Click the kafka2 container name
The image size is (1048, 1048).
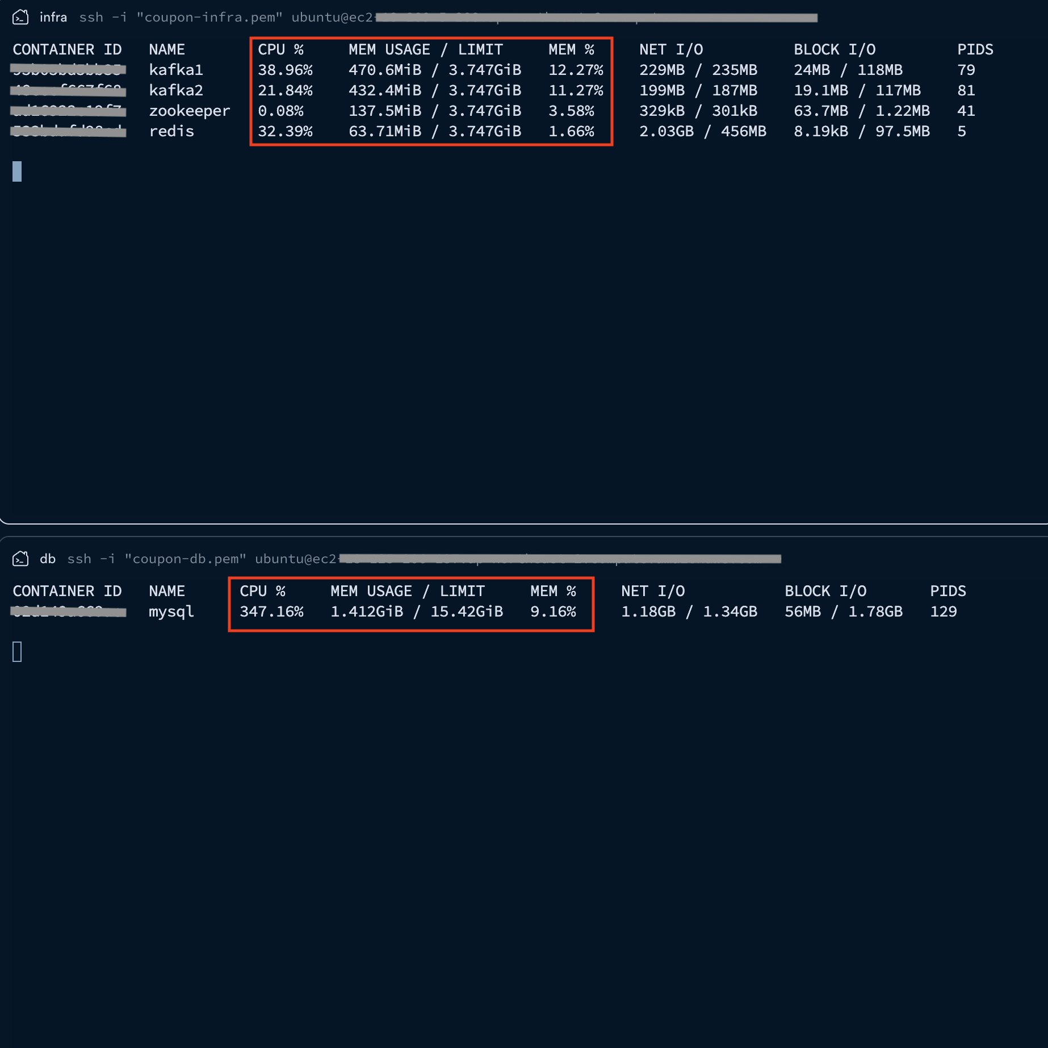[x=176, y=90]
